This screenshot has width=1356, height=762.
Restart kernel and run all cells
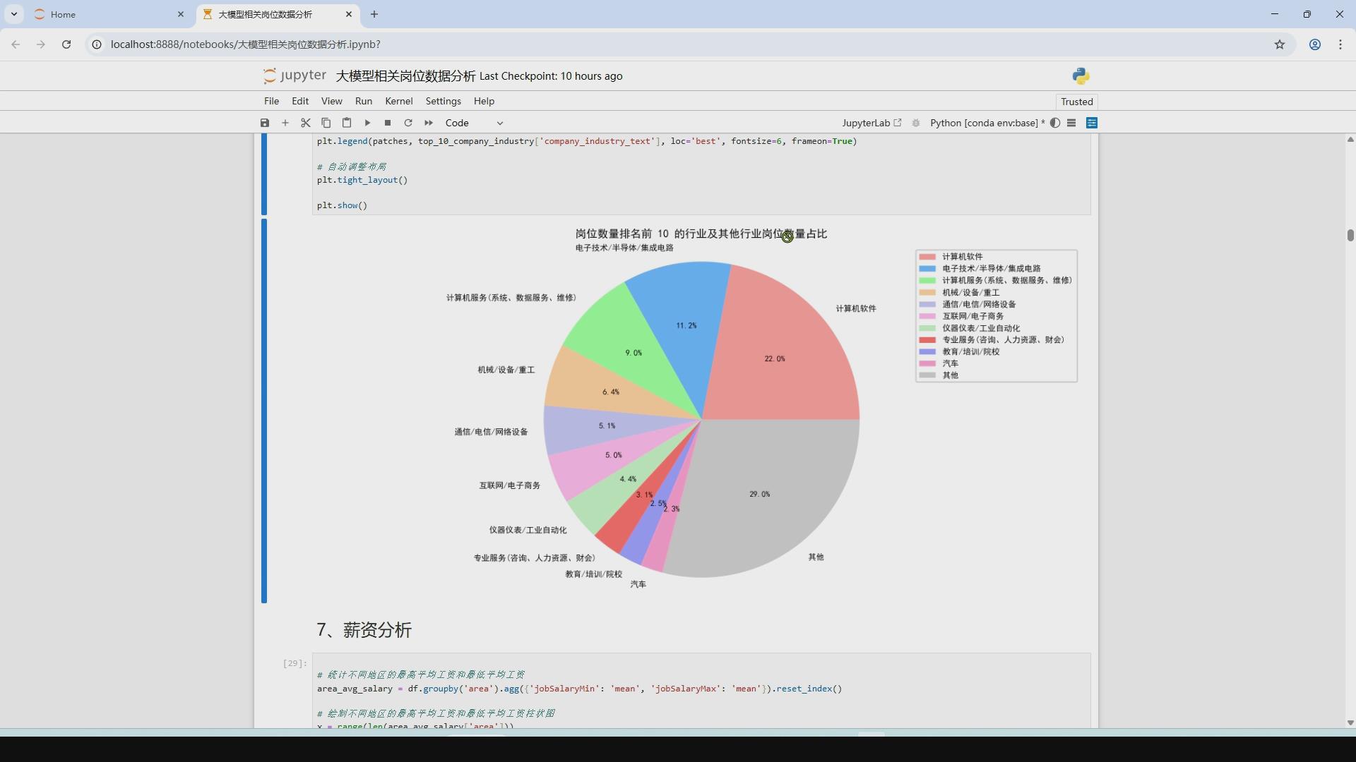point(429,123)
